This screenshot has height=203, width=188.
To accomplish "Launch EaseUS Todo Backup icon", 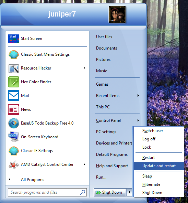I will click(14, 123).
